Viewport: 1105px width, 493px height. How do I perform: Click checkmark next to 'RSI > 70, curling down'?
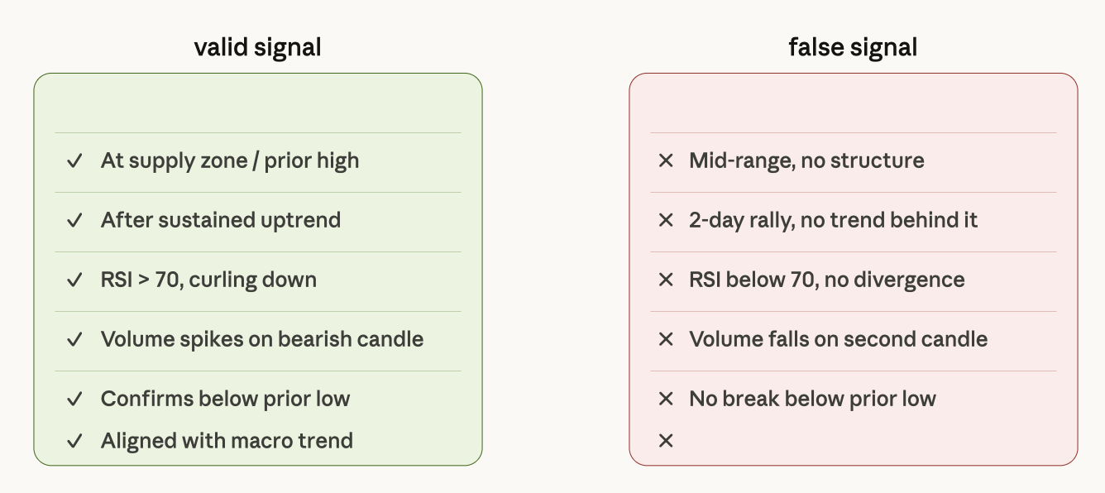pyautogui.click(x=75, y=280)
